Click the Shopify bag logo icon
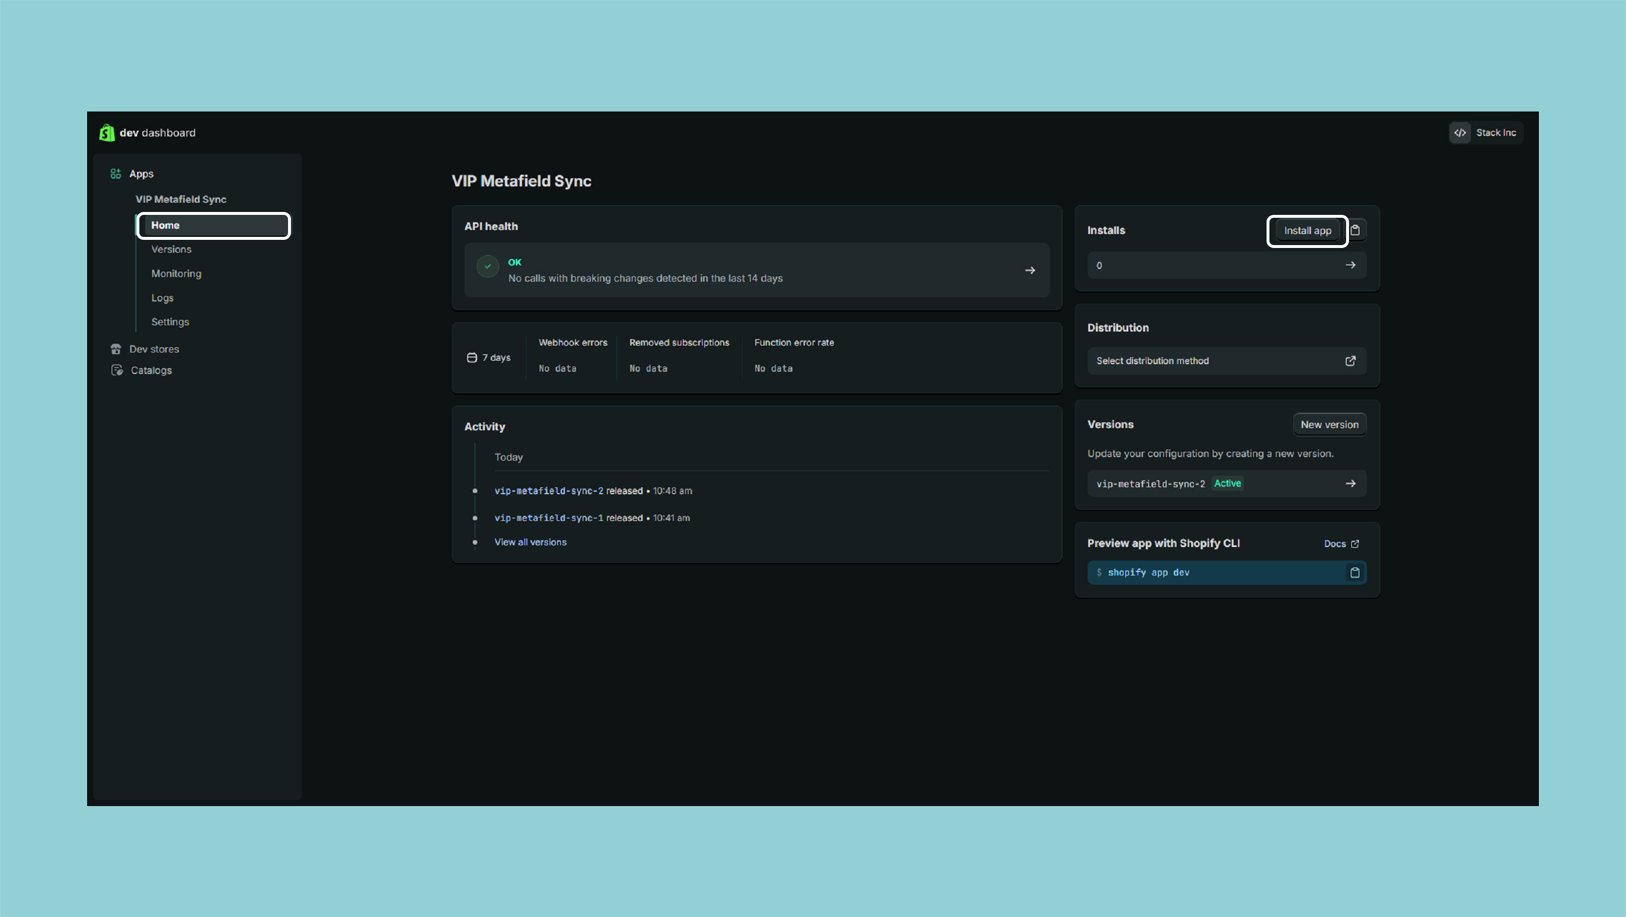This screenshot has height=917, width=1626. coord(107,132)
